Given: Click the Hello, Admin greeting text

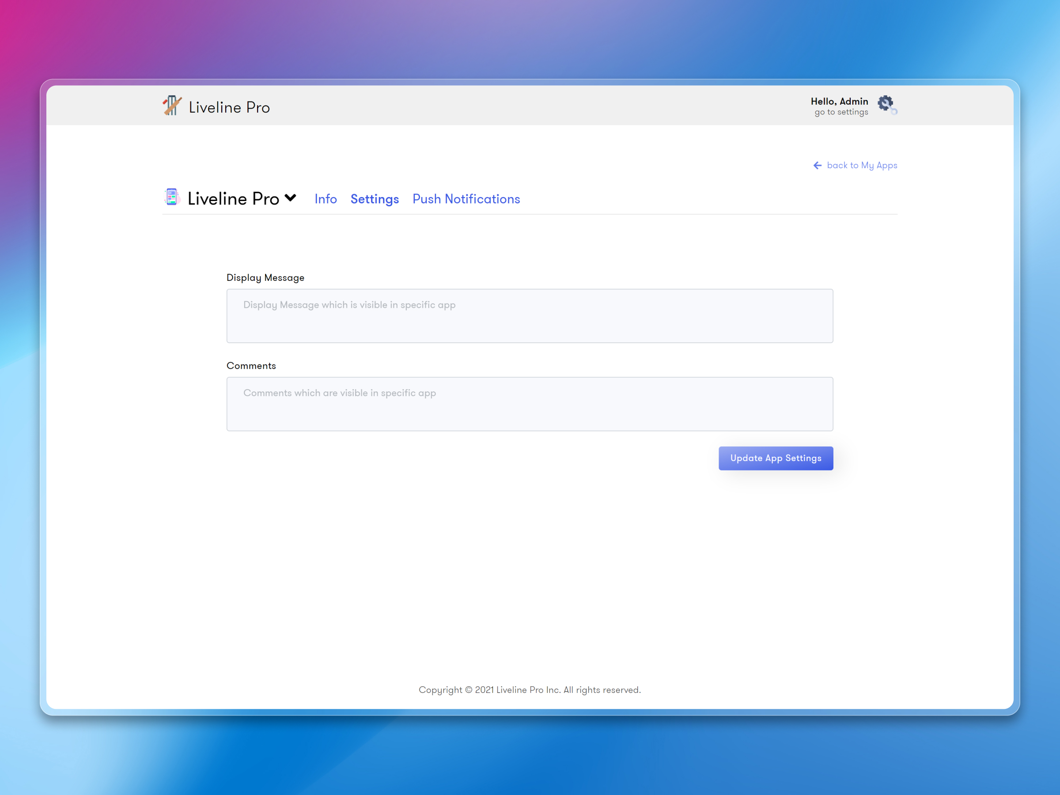Looking at the screenshot, I should click(x=839, y=101).
